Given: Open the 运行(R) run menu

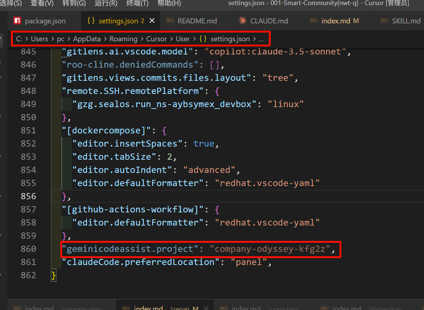Looking at the screenshot, I should click(106, 3).
